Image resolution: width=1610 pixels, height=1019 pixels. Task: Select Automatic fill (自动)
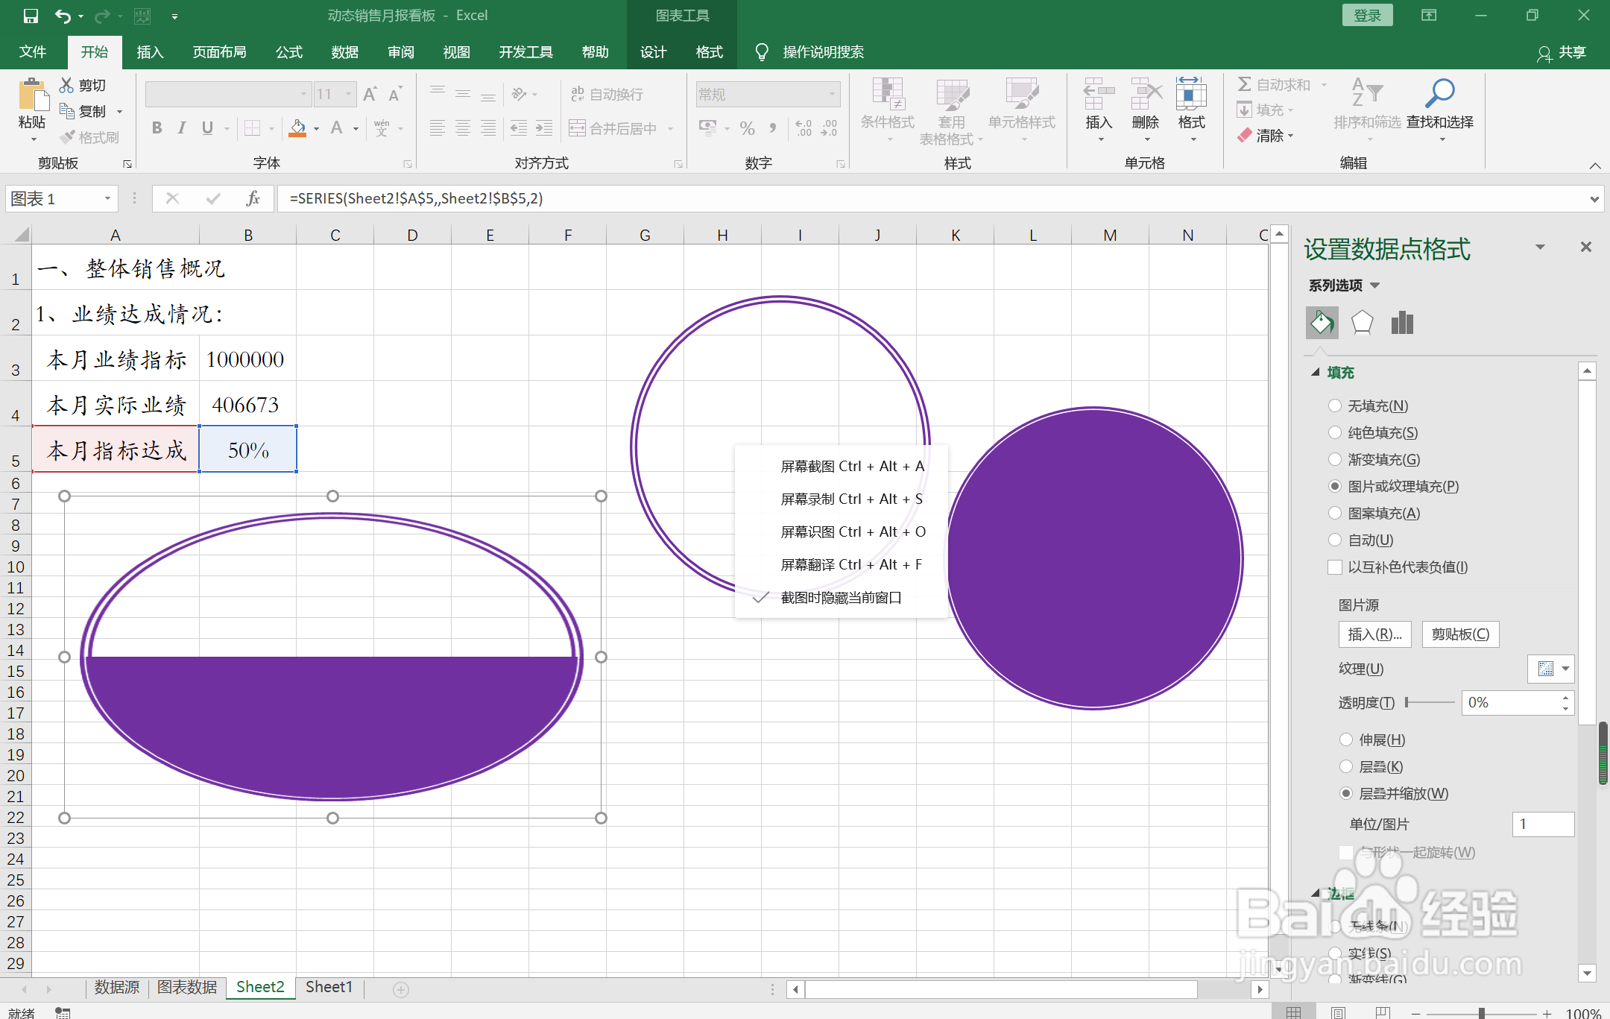point(1335,540)
